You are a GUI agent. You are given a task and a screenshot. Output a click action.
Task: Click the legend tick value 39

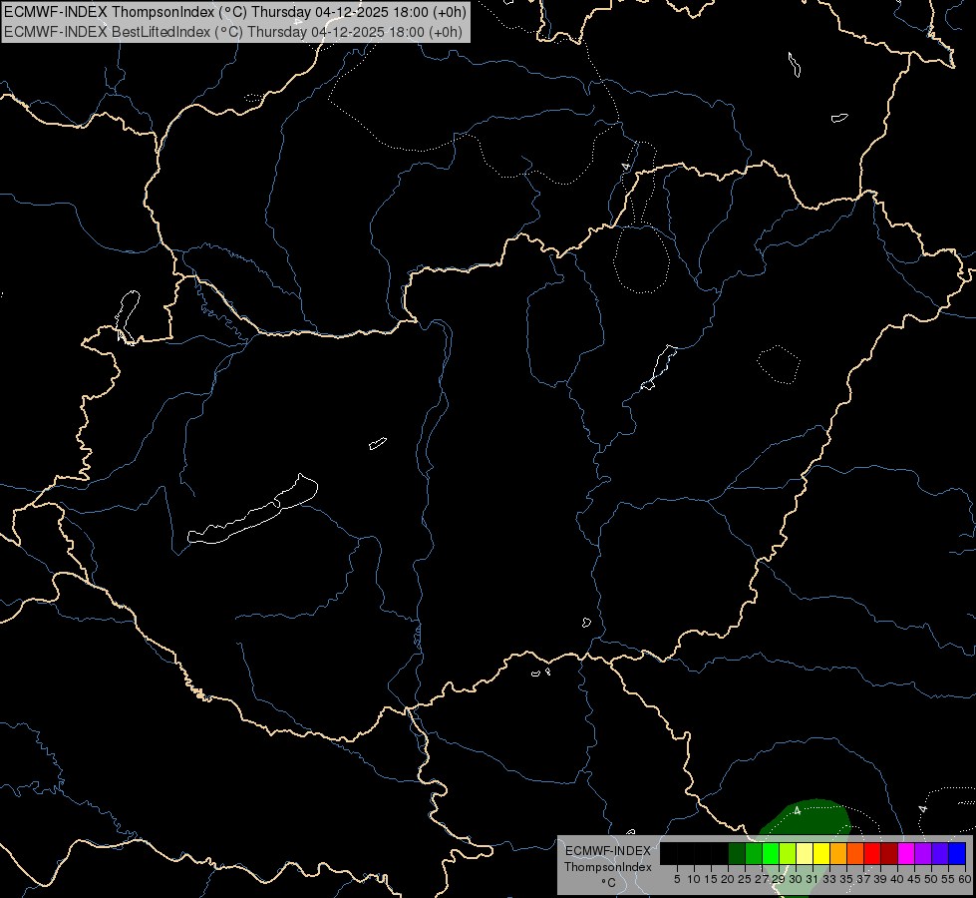tap(880, 879)
